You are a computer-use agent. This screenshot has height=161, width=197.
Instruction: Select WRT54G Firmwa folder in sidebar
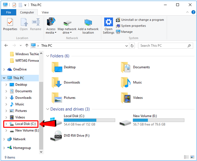coord(24,61)
